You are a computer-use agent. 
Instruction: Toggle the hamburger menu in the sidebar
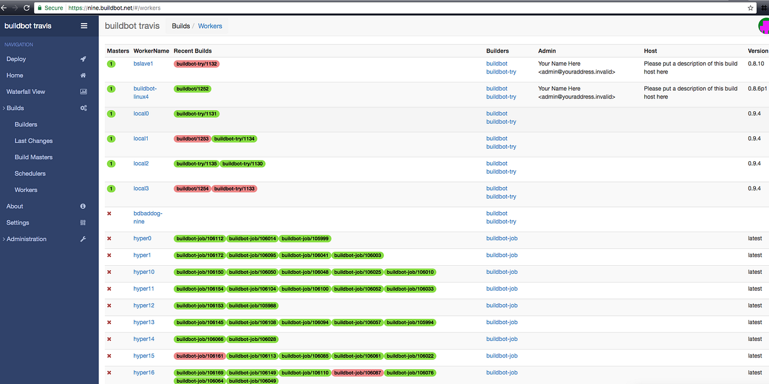[84, 25]
